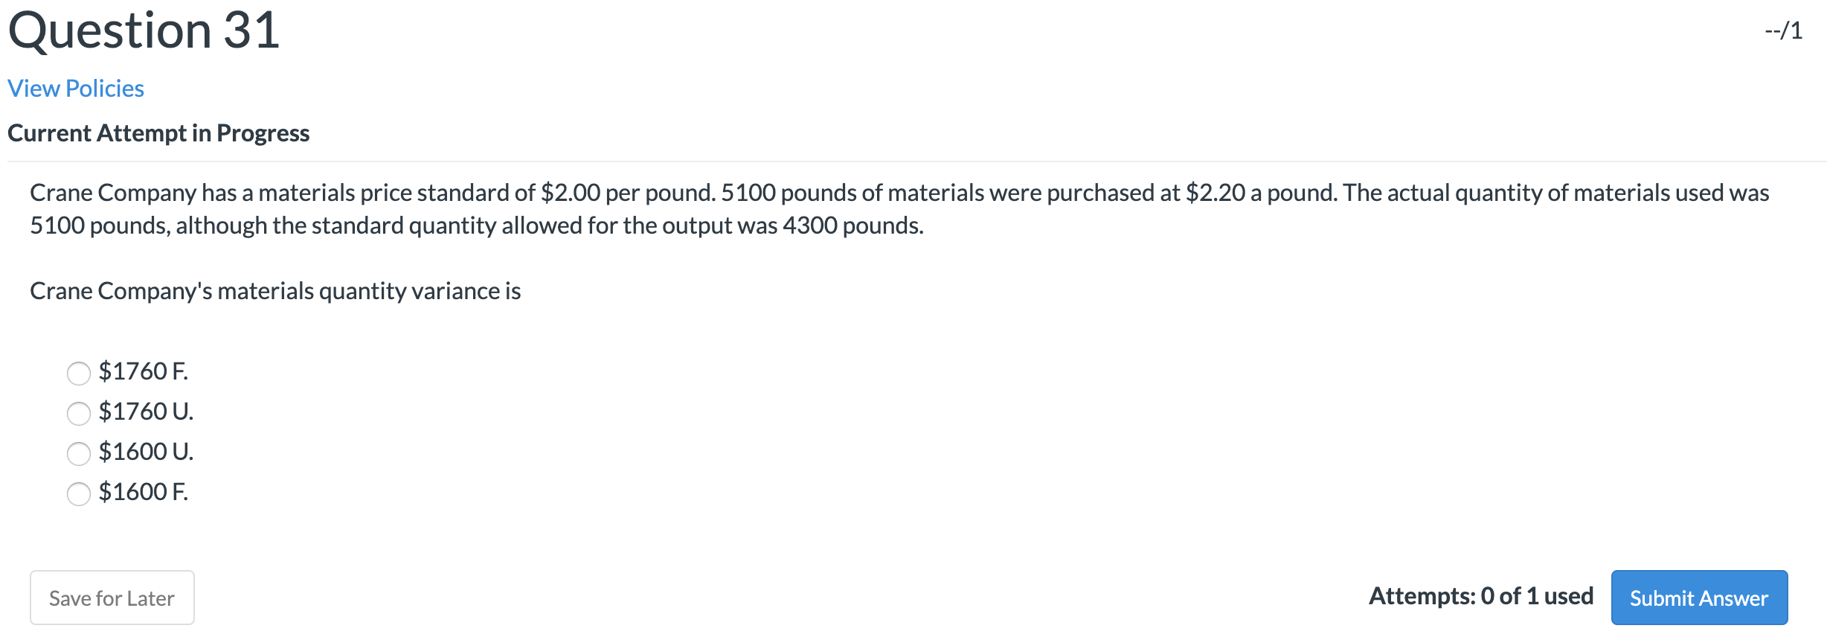The height and width of the screenshot is (640, 1827).
Task: Click the Save for Later button
Action: pos(112,597)
